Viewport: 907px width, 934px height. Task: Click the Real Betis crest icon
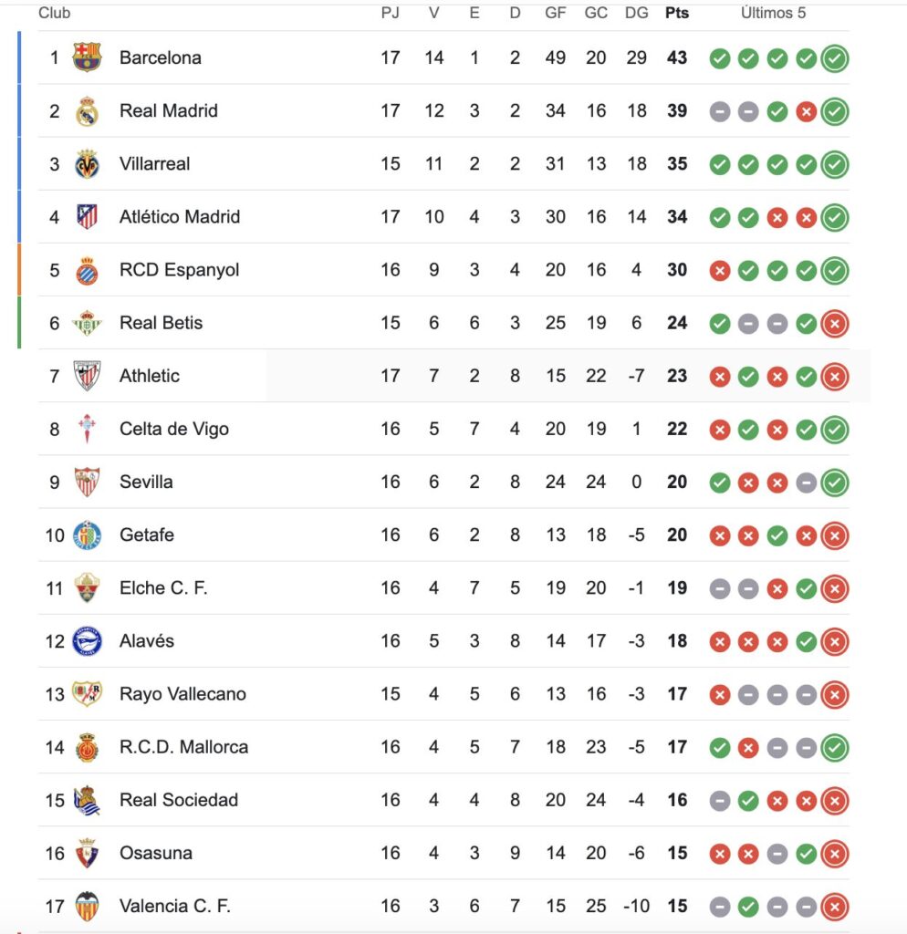click(87, 323)
